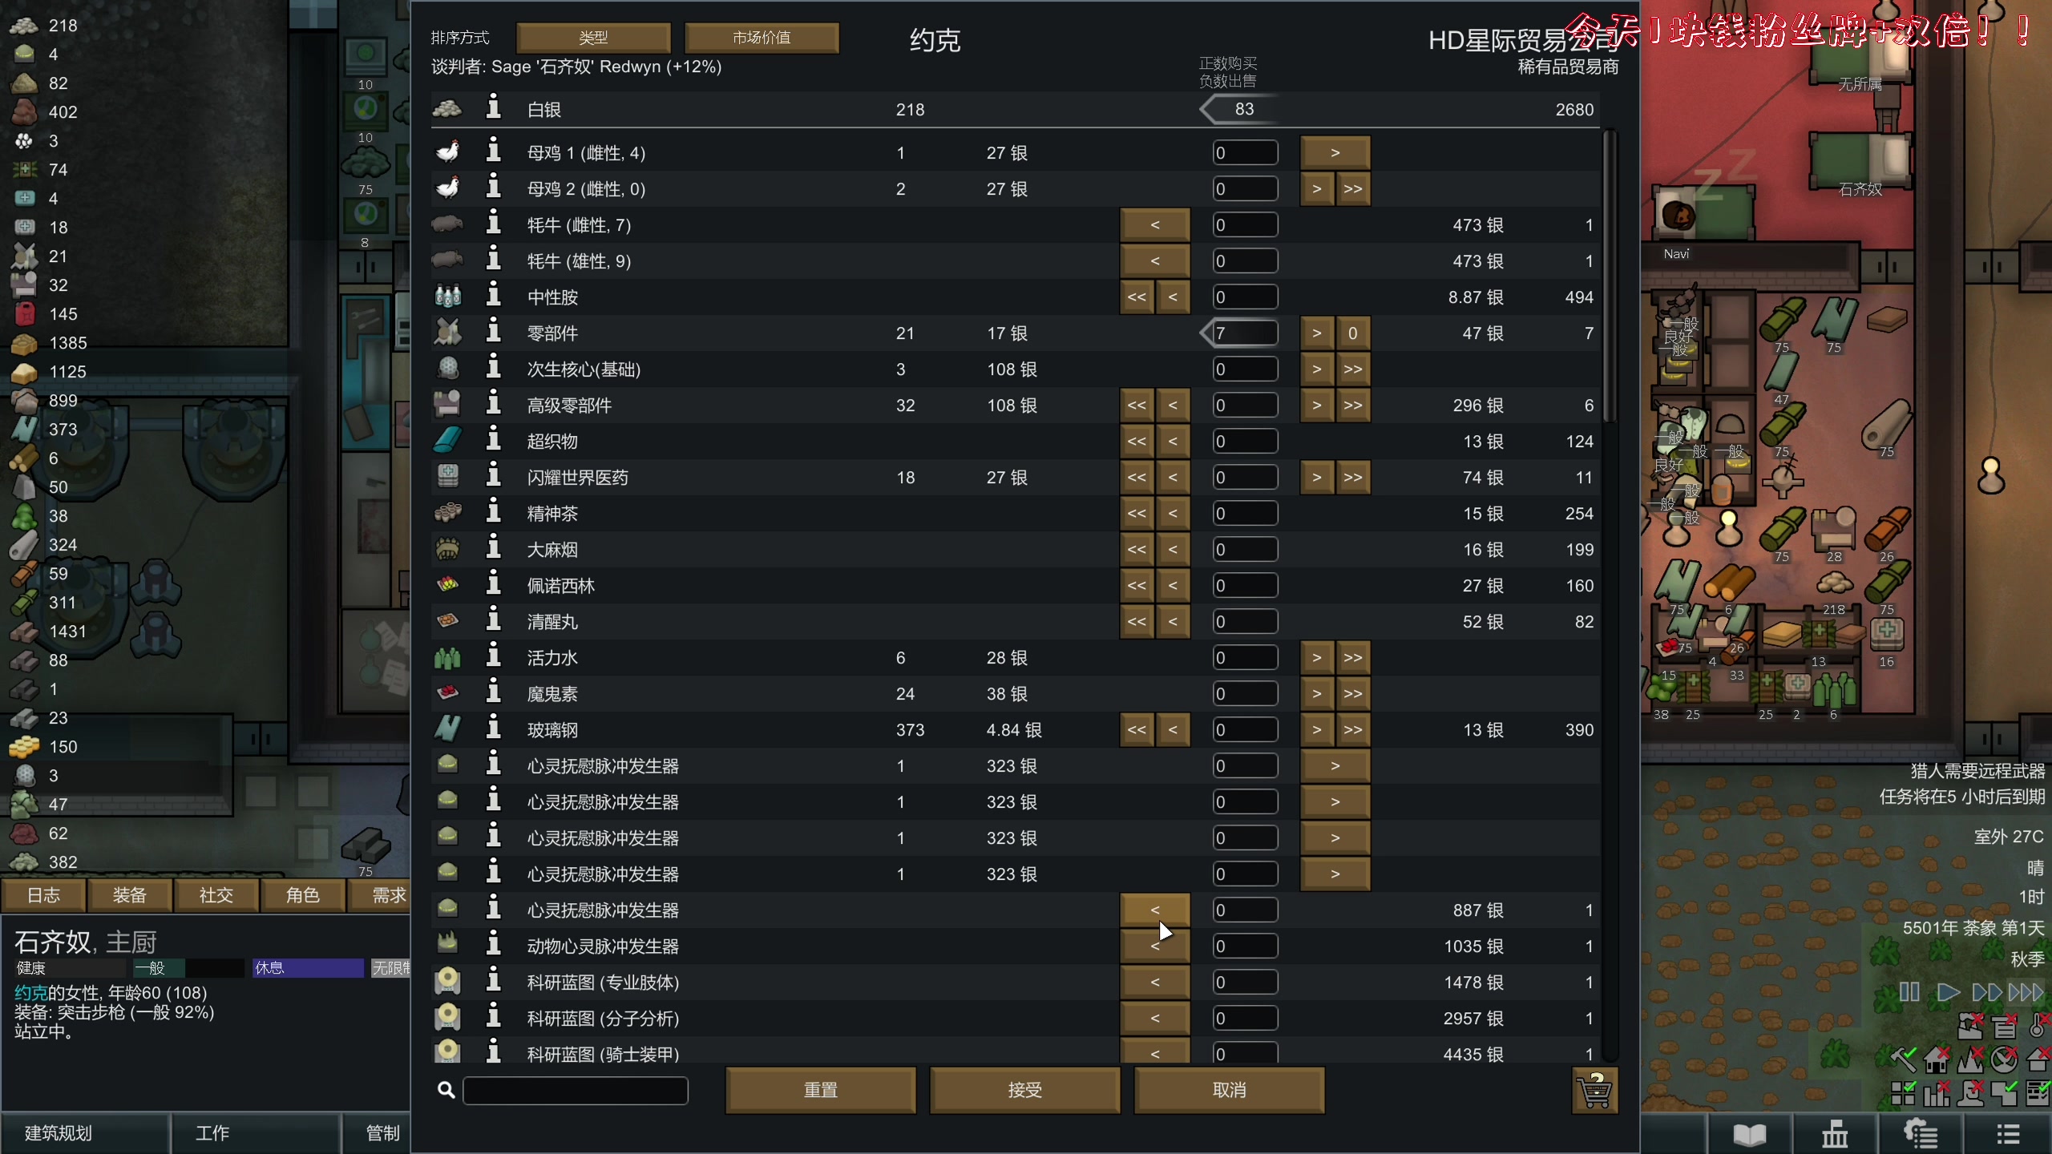The width and height of the screenshot is (2052, 1154).
Task: Click the 活力水 bottle icon
Action: [x=447, y=657]
